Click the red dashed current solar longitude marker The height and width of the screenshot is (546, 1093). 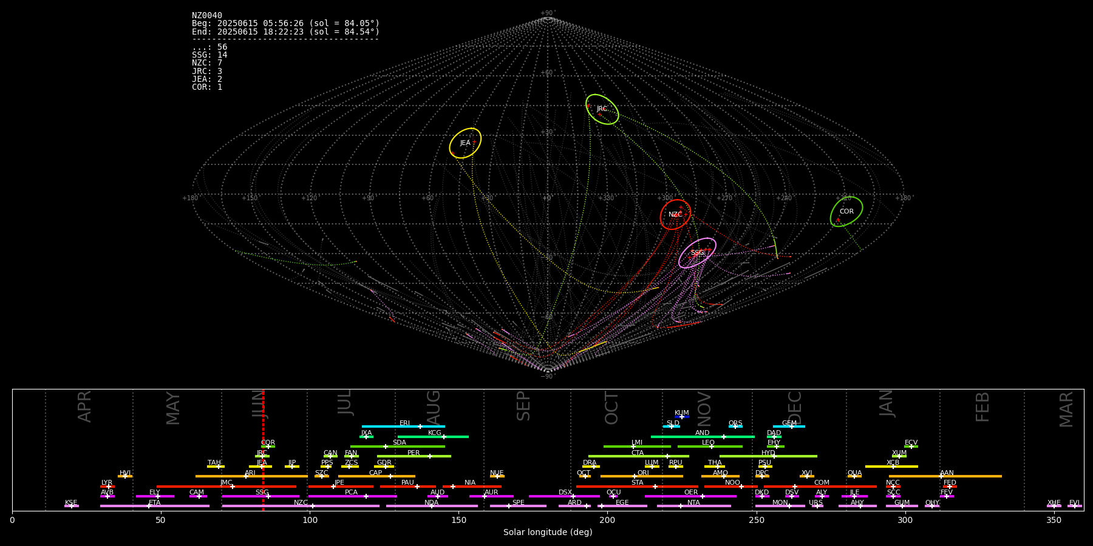coord(263,450)
